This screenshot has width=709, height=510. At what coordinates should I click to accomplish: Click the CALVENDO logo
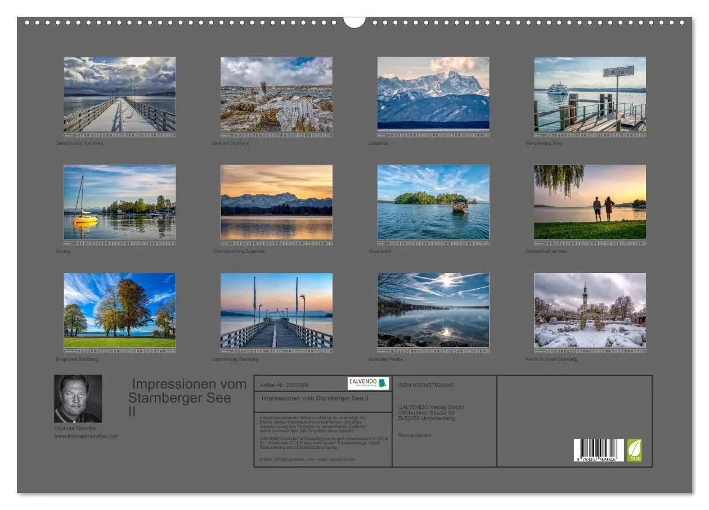click(x=368, y=383)
